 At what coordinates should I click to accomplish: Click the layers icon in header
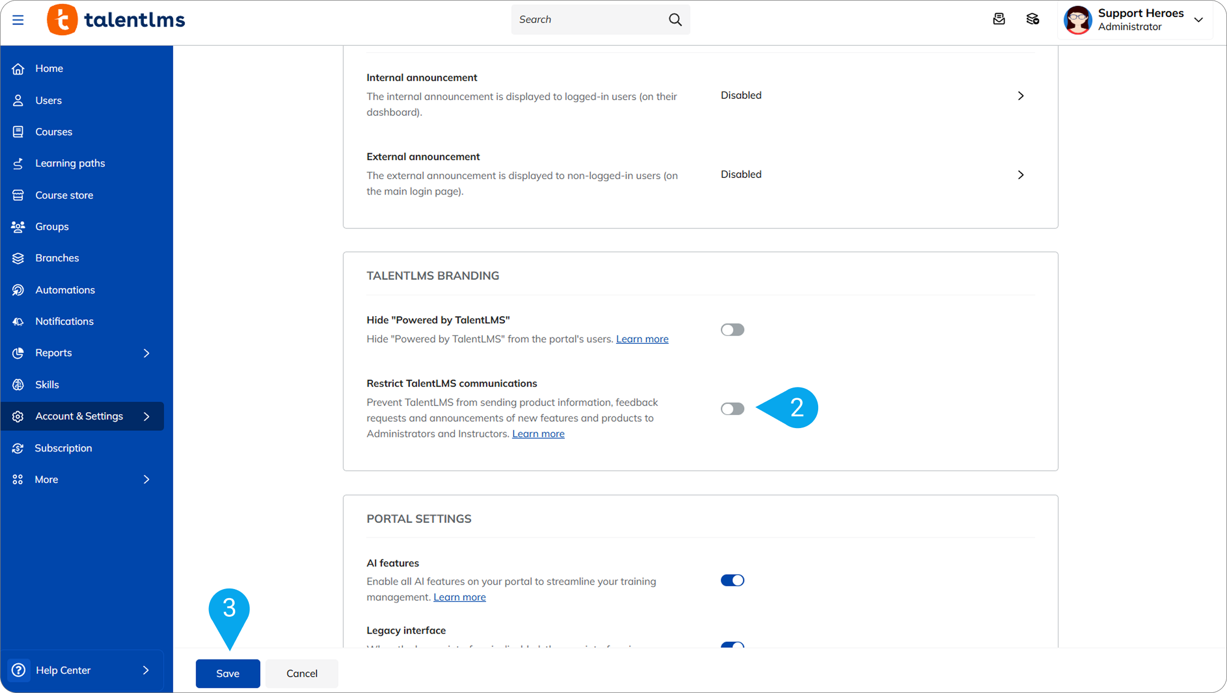click(x=1032, y=20)
